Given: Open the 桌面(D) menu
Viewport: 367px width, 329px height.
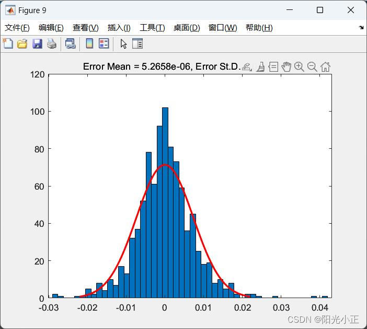Looking at the screenshot, I should 187,28.
